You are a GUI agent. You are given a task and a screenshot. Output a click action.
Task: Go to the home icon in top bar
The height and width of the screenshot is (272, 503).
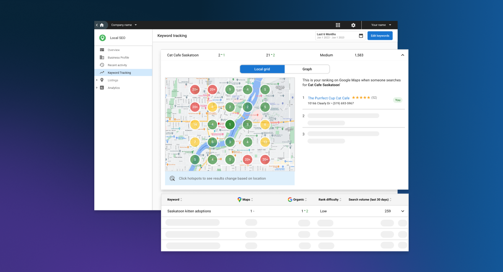(102, 25)
